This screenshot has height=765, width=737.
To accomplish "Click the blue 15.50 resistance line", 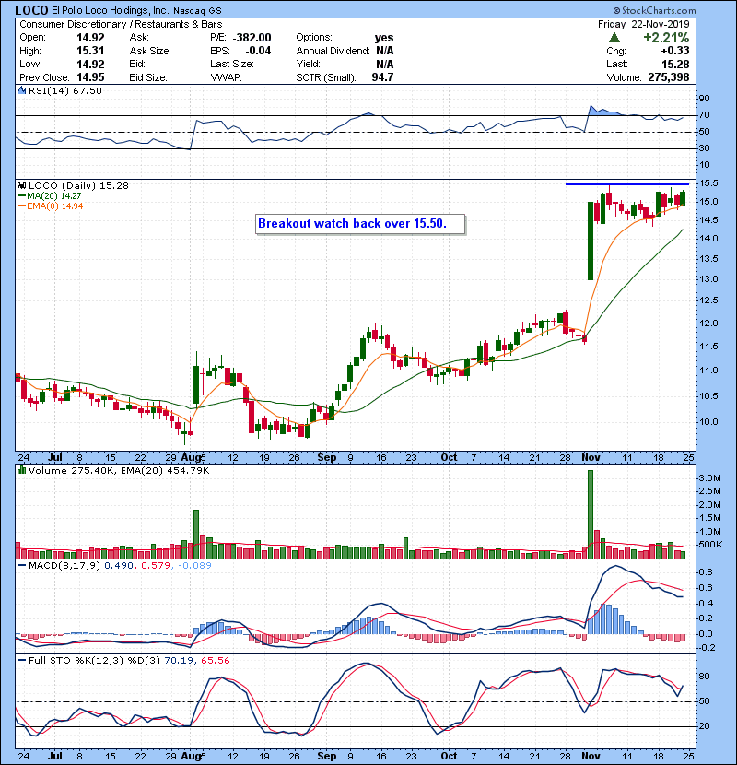I will [x=627, y=184].
